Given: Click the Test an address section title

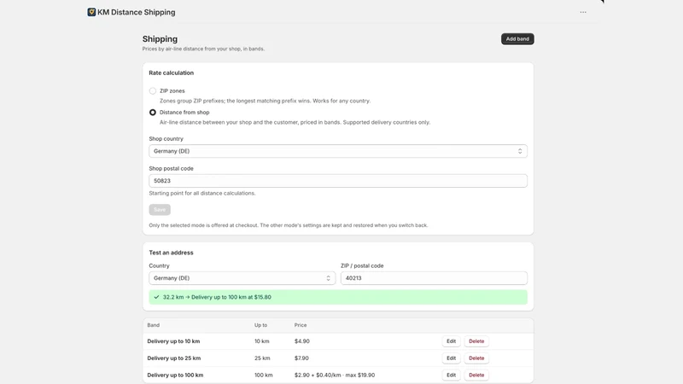Looking at the screenshot, I should coord(171,253).
